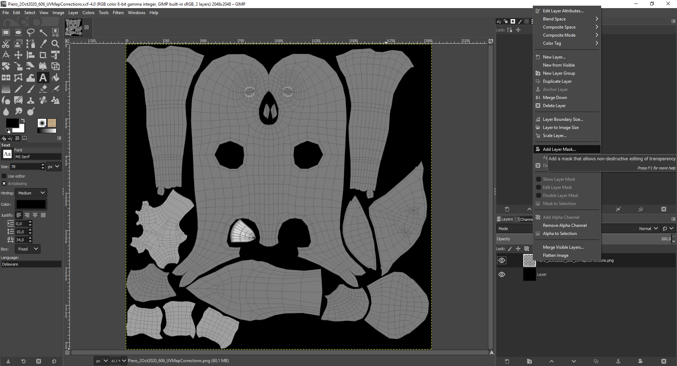Select the Free Select lasso tool
The image size is (677, 366).
[x=31, y=33]
